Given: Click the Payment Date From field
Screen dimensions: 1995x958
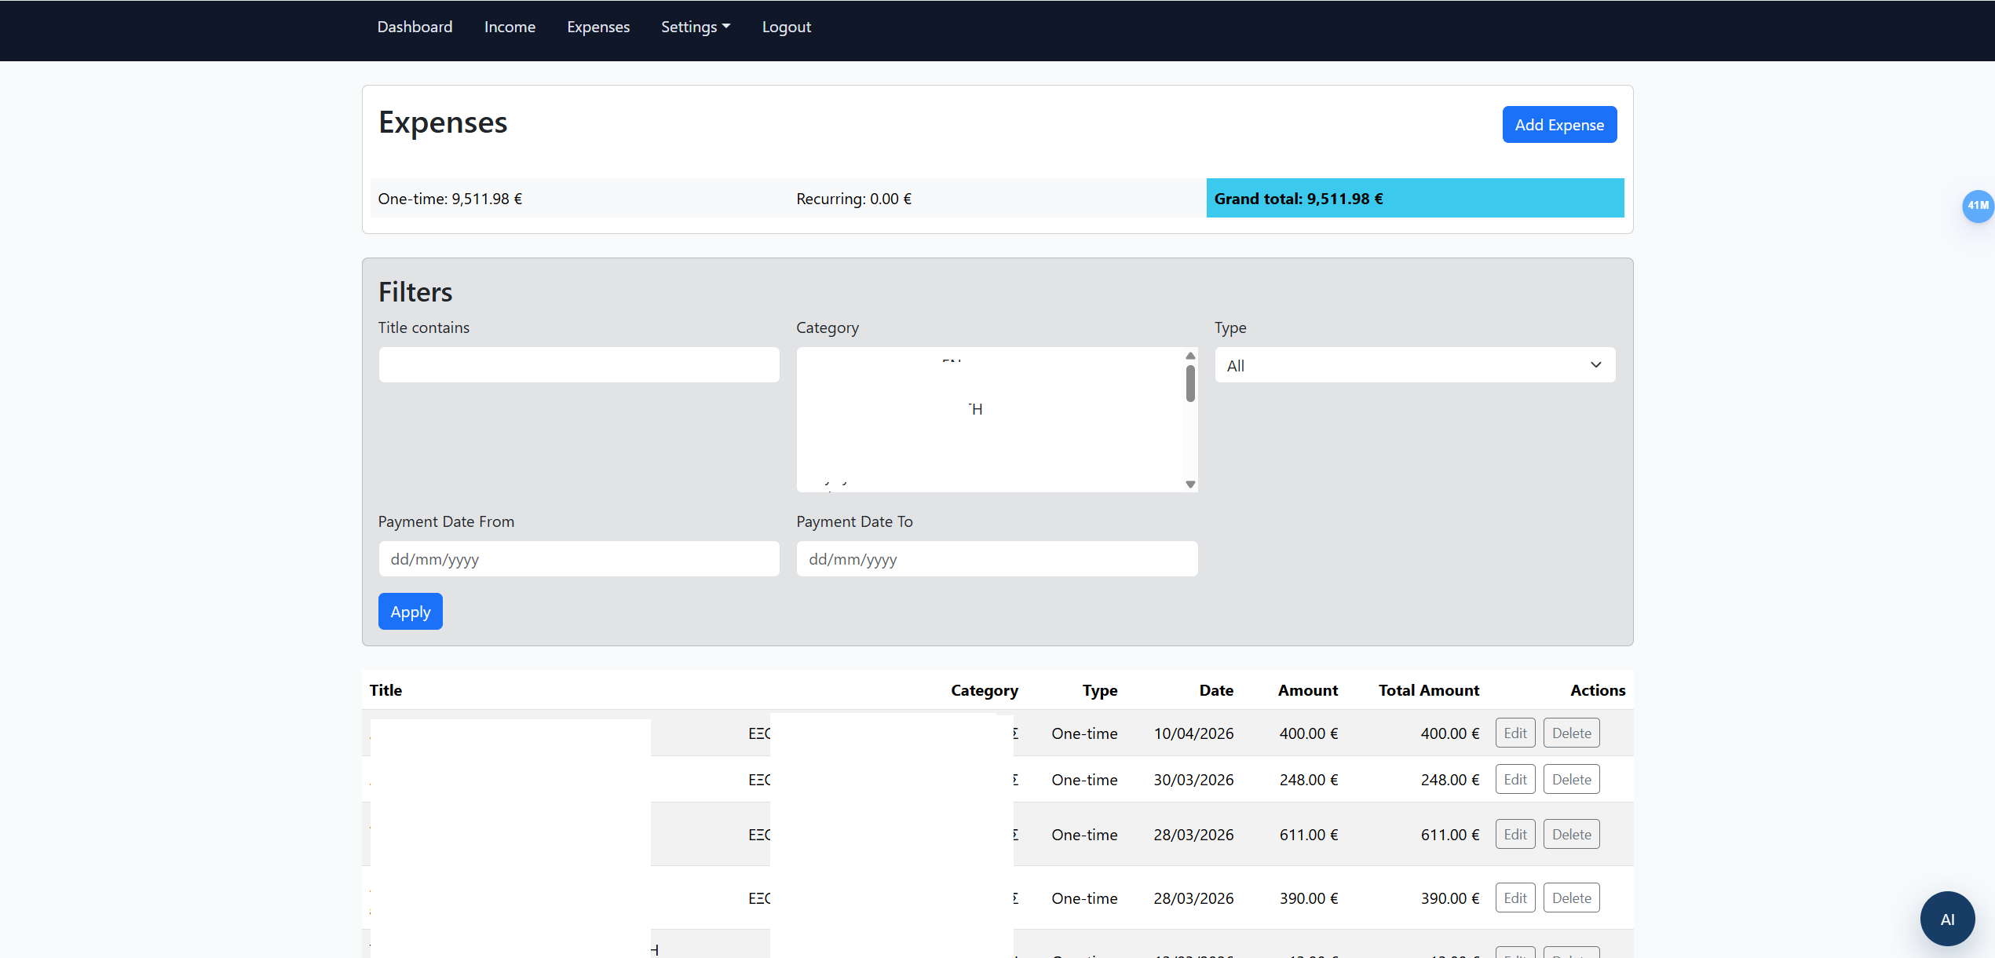Looking at the screenshot, I should point(579,559).
